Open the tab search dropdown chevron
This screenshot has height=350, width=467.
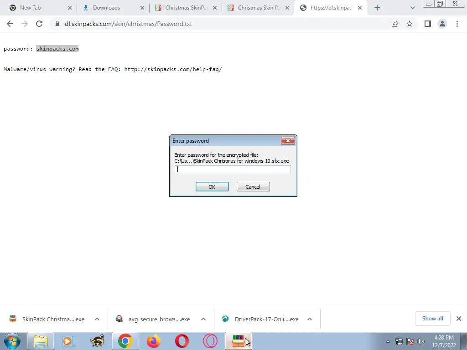[412, 8]
